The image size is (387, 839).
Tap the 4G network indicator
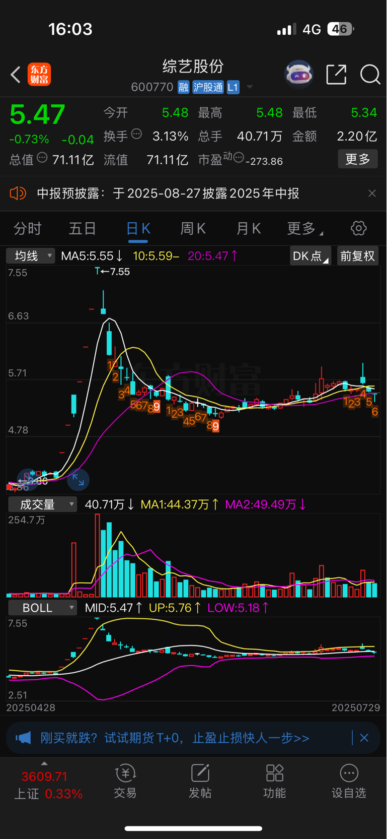[312, 29]
